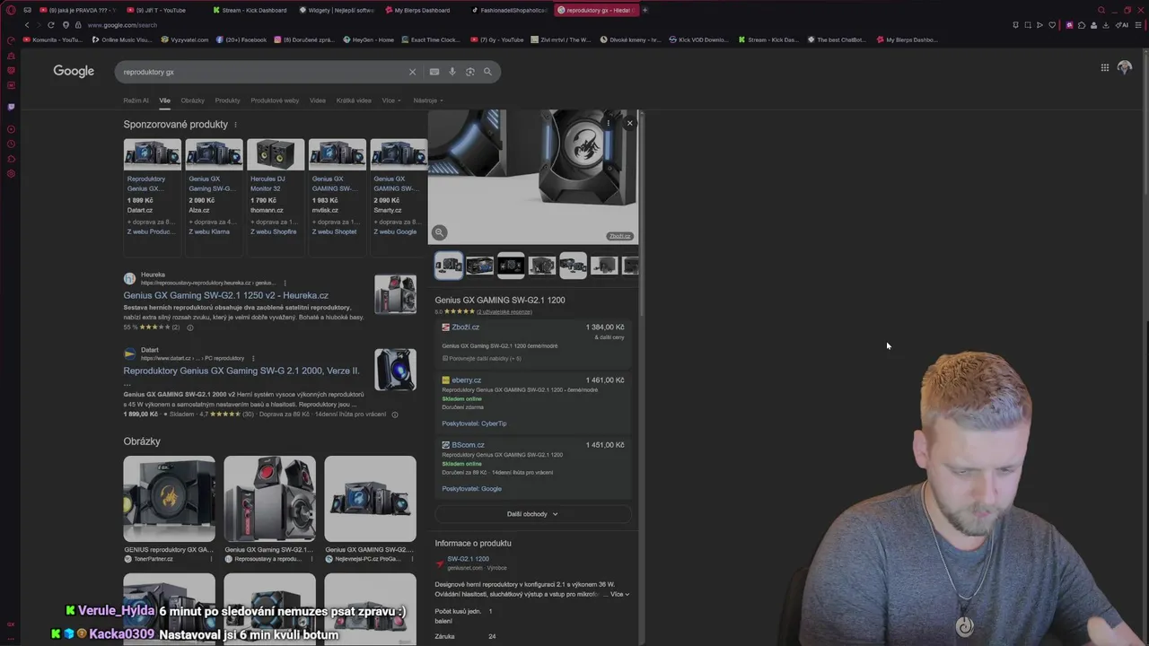1149x646 pixels.
Task: Open info icon next to Heureka rating
Action: tap(189, 327)
